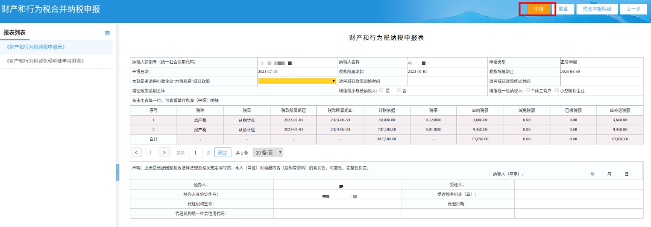Screen dimensions: 651x227
Task: Tick the 小型微利企业 checkbox
Action: (x=557, y=90)
